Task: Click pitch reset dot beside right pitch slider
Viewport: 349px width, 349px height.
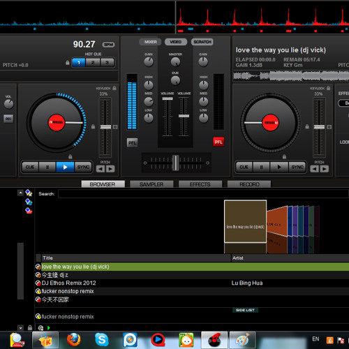Action: tap(329, 127)
